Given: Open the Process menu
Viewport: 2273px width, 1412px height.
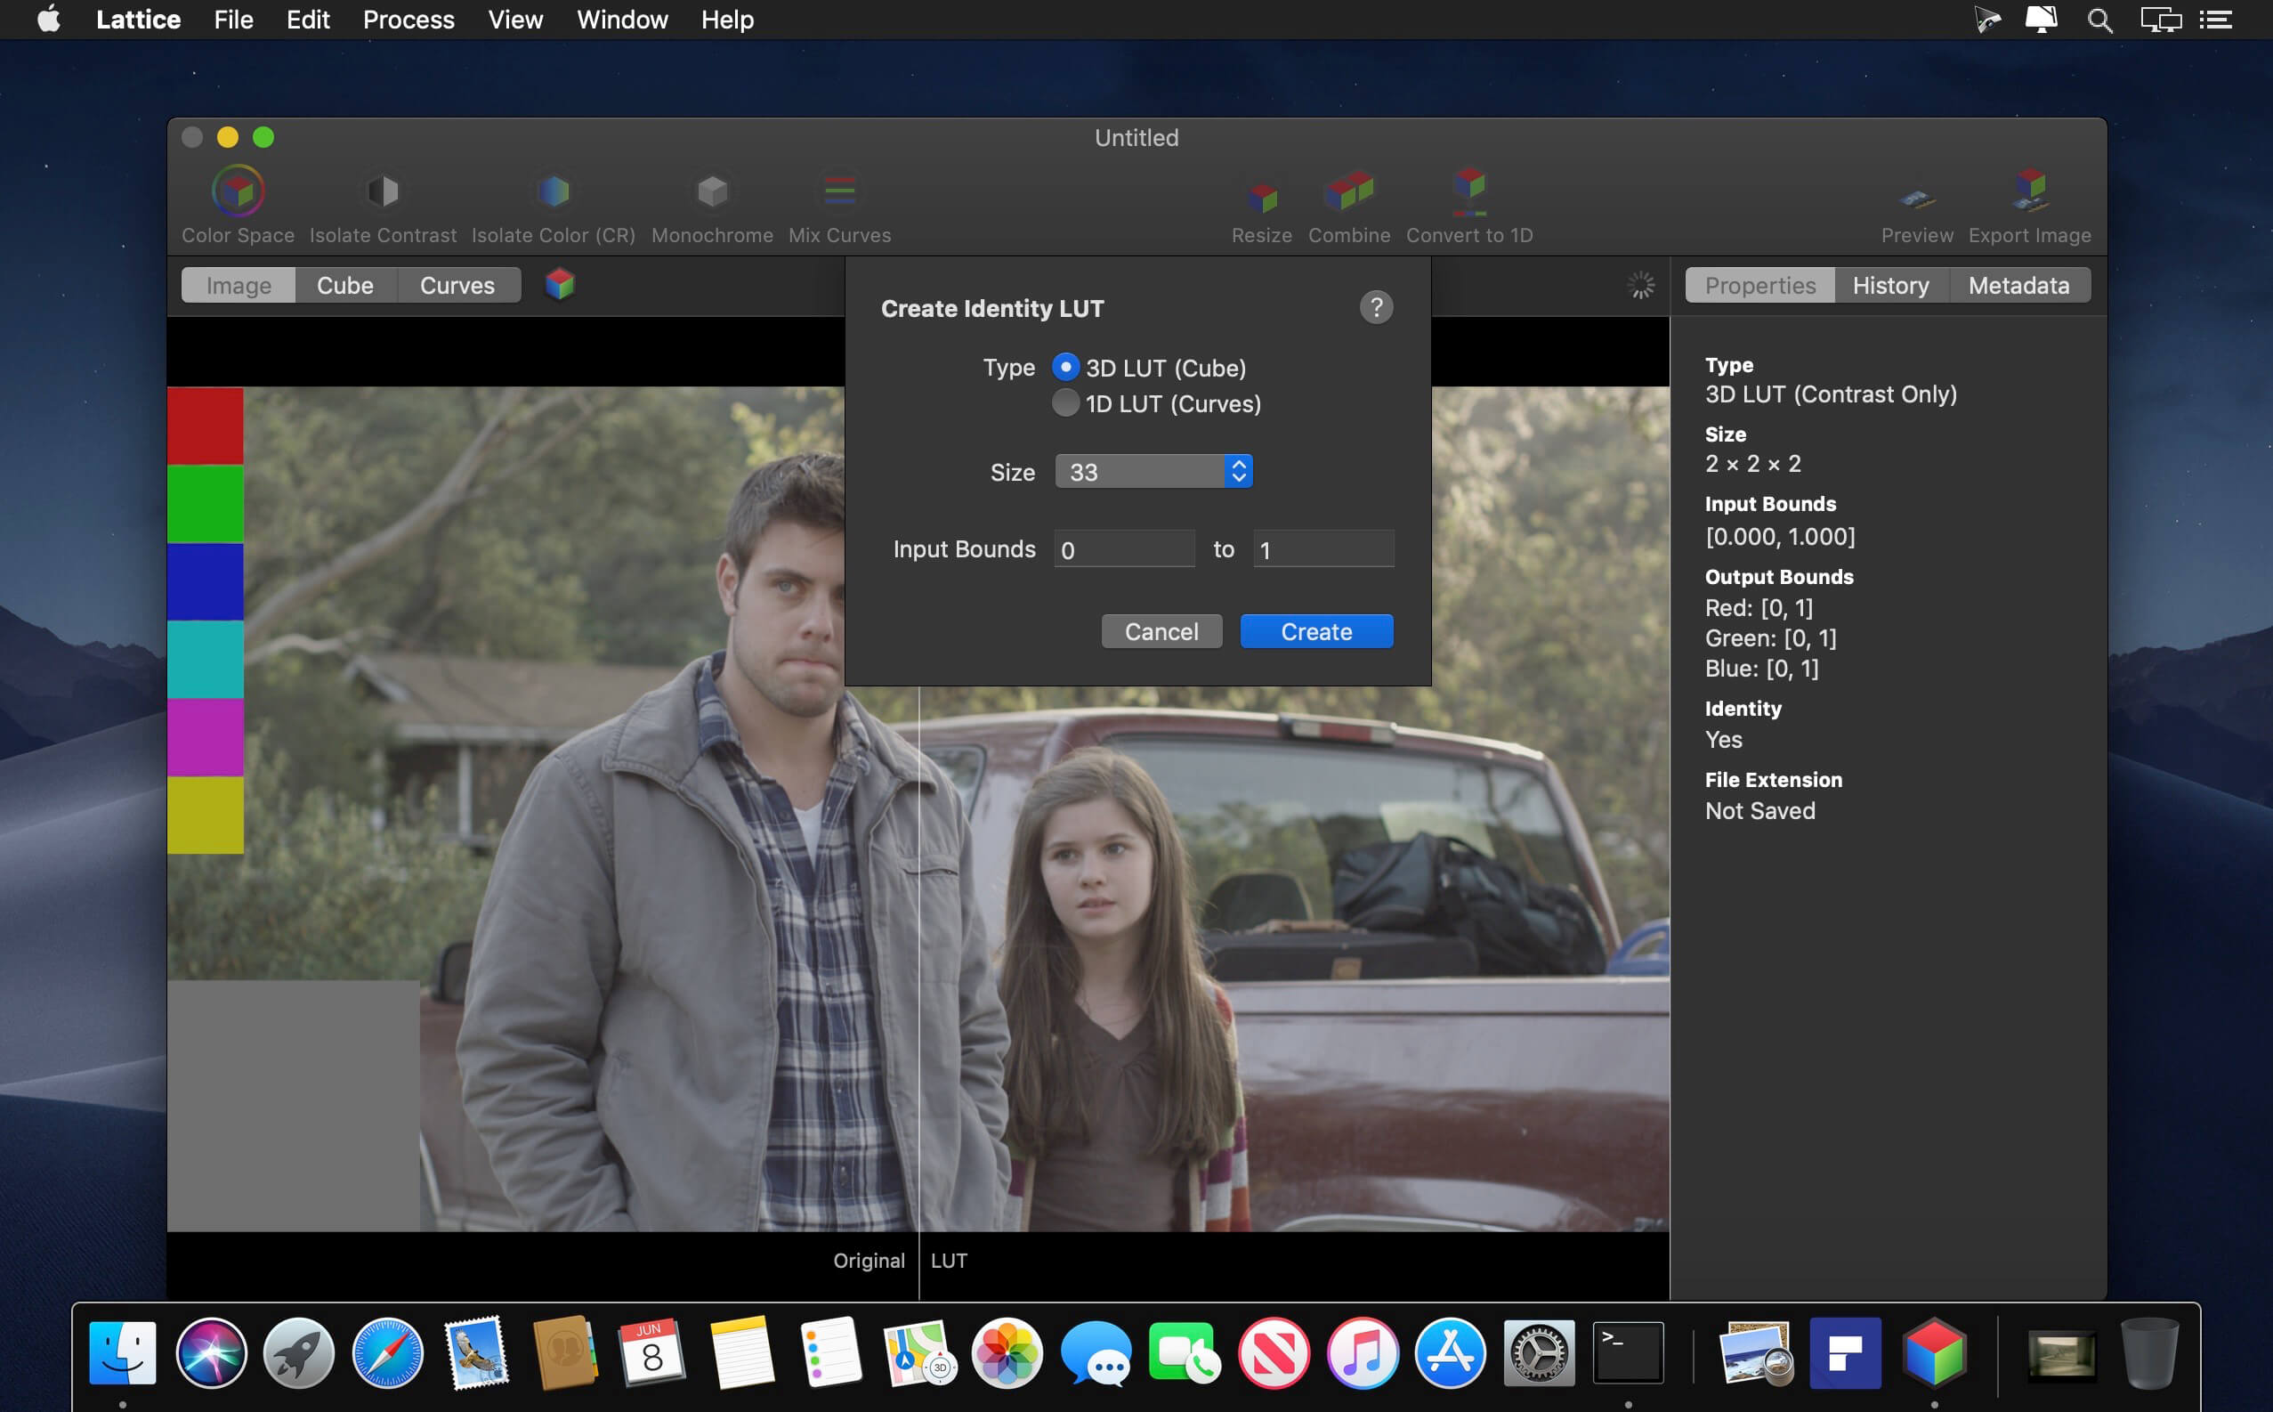Looking at the screenshot, I should 408,20.
